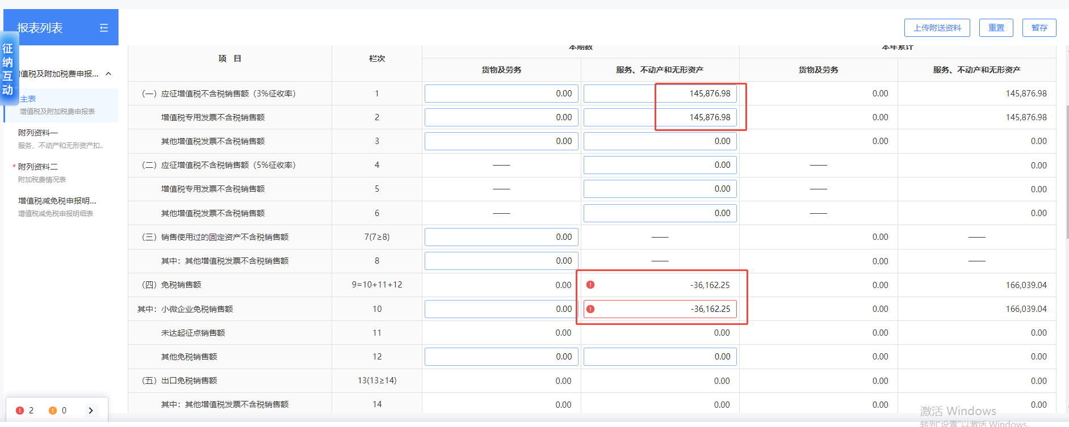Image resolution: width=1069 pixels, height=427 pixels.
Task: Click the 重置 button
Action: [996, 28]
